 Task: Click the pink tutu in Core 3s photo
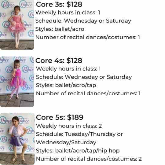tap(17, 27)
